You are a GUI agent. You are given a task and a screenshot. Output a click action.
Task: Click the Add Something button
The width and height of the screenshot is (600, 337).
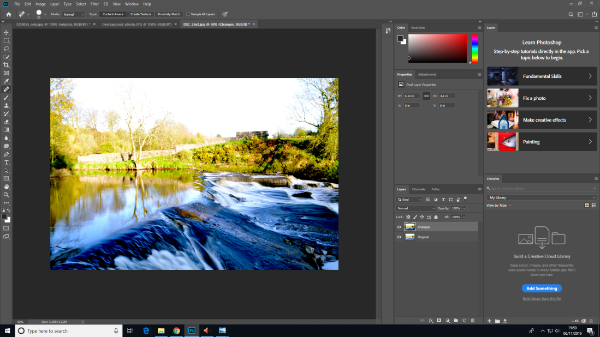tap(542, 288)
